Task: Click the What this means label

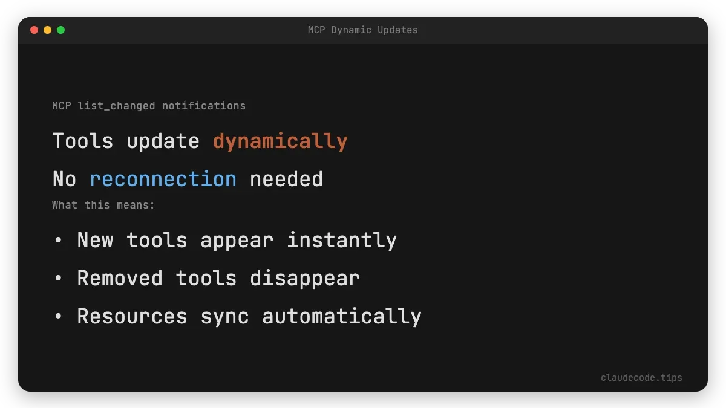Action: [103, 205]
